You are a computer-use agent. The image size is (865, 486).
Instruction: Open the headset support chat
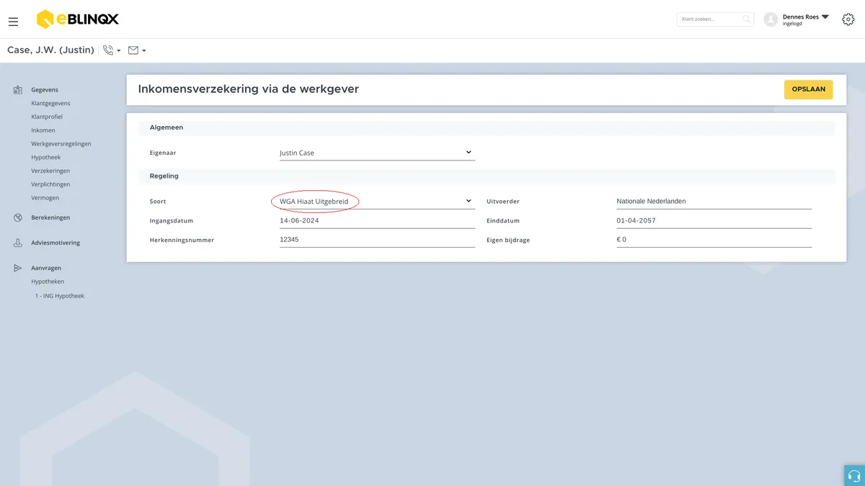[854, 475]
